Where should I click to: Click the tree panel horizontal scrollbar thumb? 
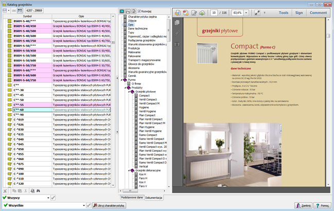tap(130, 191)
